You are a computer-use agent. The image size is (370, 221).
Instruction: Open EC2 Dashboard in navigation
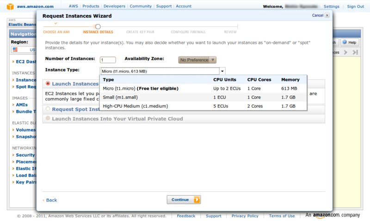(x=26, y=61)
